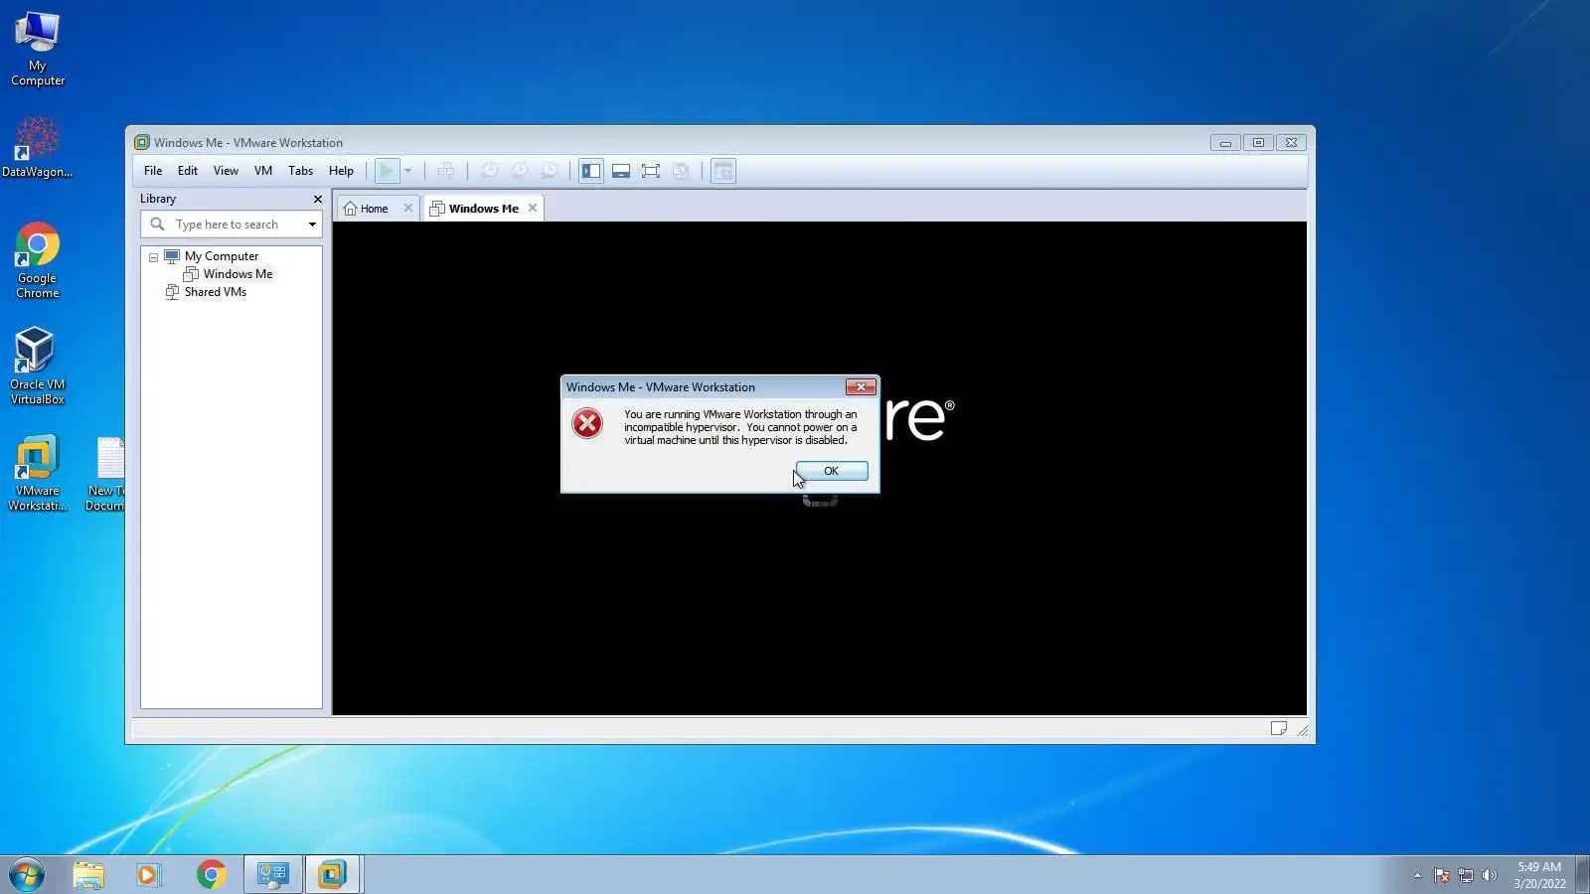Select Windows Me in the library tree
Screen dimensions: 1590x894
click(x=238, y=274)
